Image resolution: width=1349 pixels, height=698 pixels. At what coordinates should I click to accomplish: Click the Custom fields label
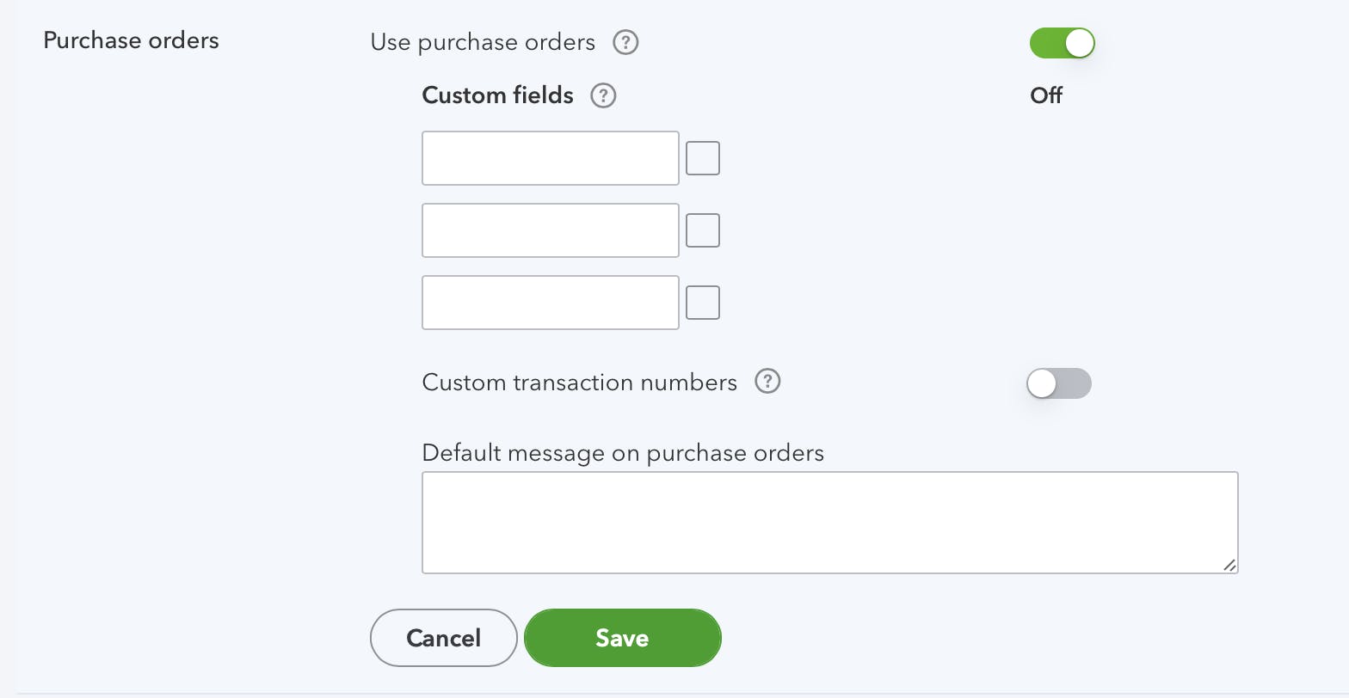(x=497, y=95)
